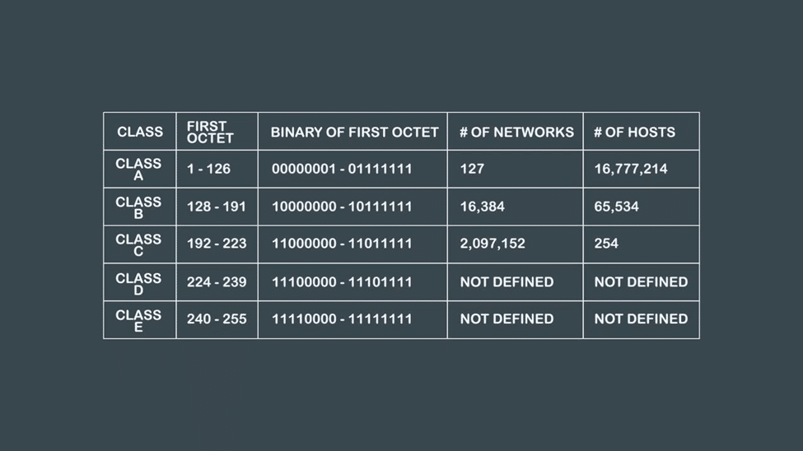The image size is (803, 451).
Task: Select the 16,384 networks value
Action: [x=482, y=207]
